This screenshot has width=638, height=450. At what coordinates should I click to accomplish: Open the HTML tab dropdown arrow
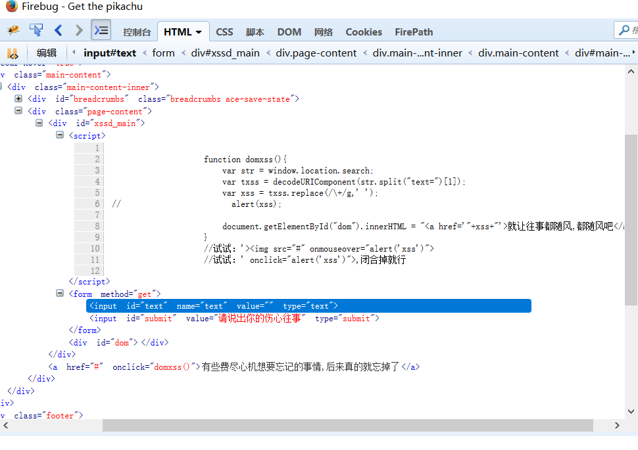(x=199, y=32)
